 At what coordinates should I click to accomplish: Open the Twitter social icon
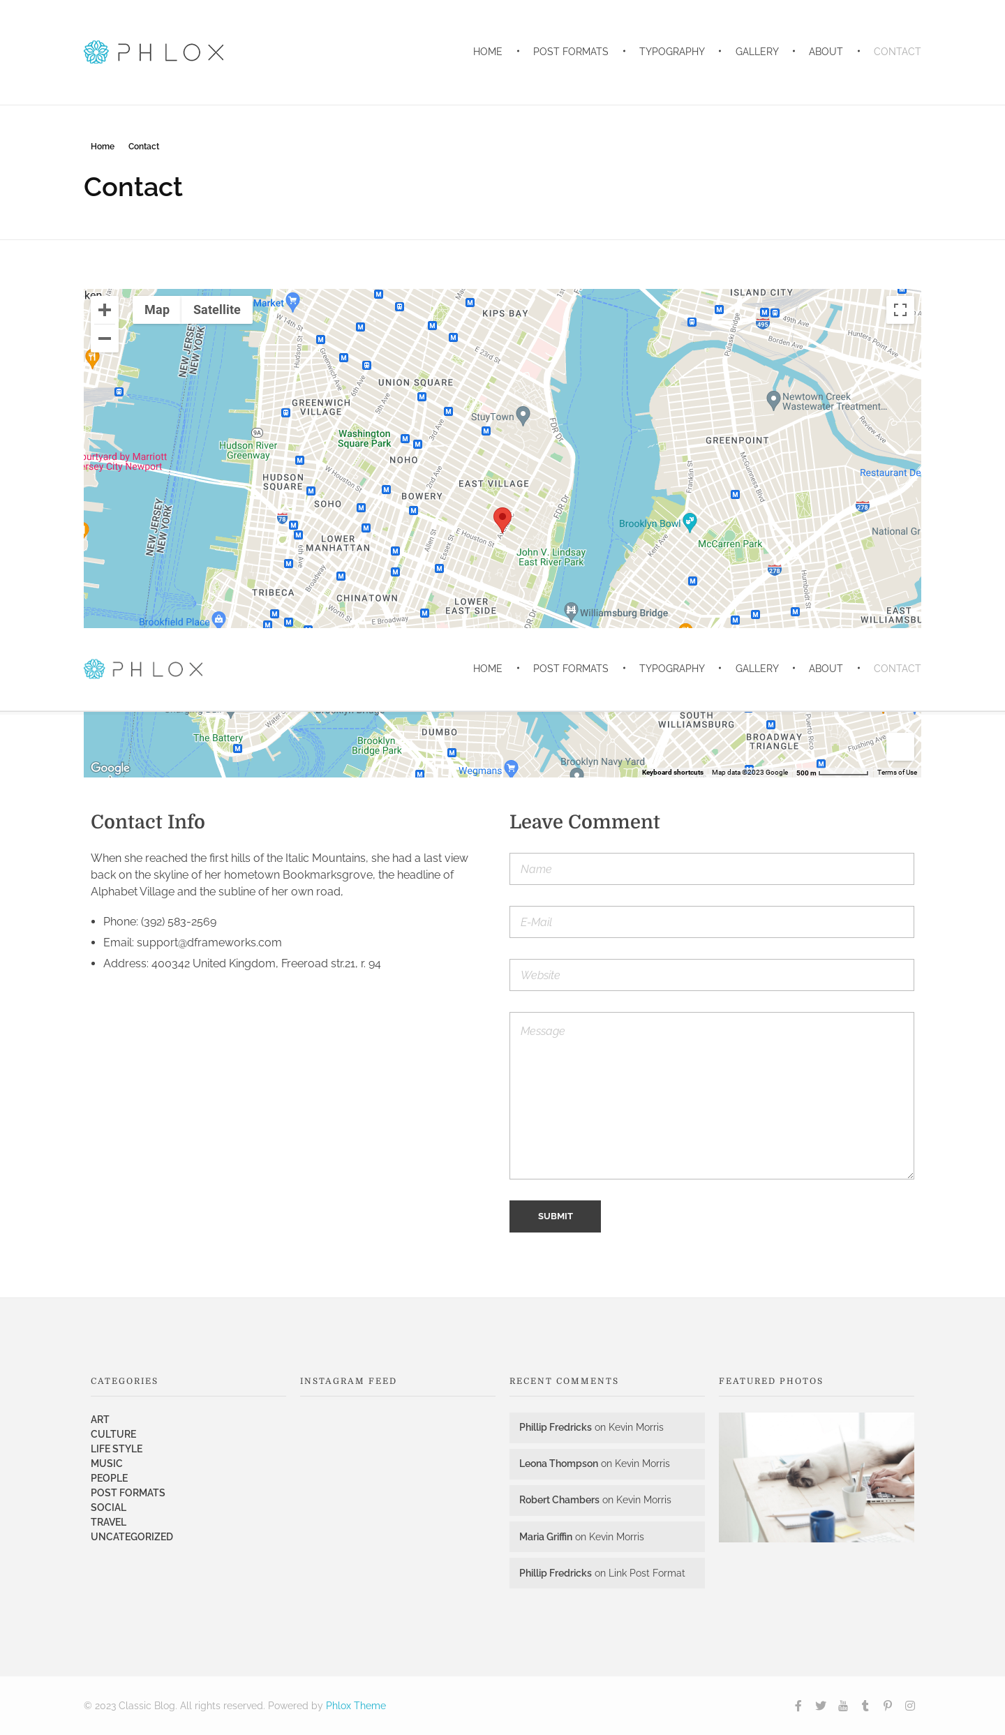[x=821, y=1706]
